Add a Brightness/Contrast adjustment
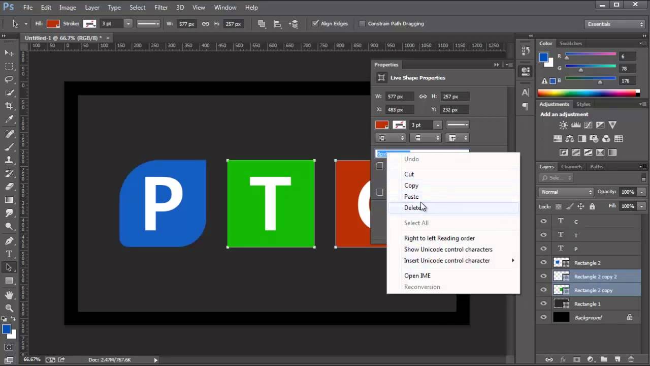 point(564,125)
